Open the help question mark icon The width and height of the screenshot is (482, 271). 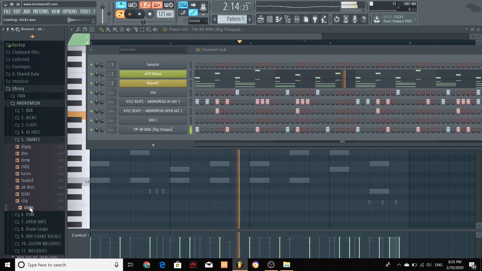click(364, 19)
